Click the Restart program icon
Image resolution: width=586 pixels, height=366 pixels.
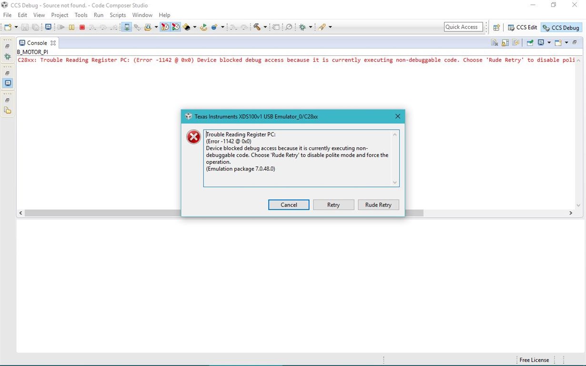[203, 27]
